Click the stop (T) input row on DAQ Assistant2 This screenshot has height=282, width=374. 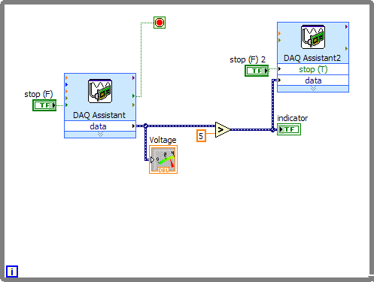(313, 69)
